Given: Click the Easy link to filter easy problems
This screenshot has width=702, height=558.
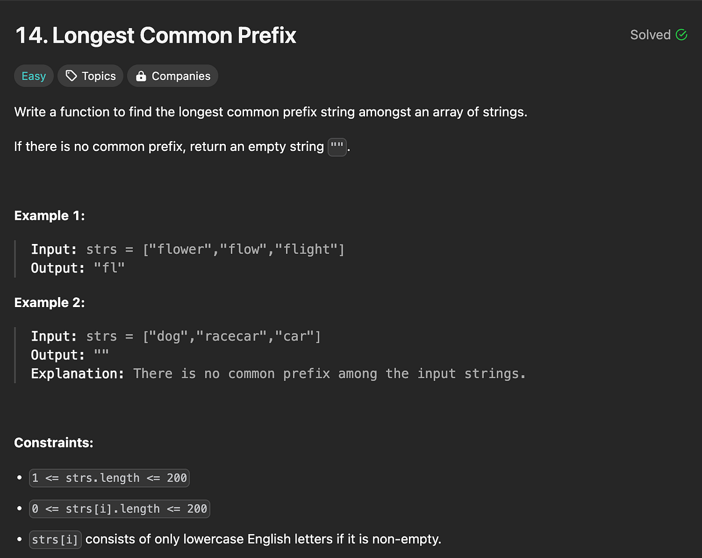Looking at the screenshot, I should (x=33, y=75).
